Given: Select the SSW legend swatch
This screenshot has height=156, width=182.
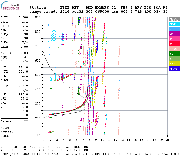Looking at the screenshot, I should pyautogui.click(x=175, y=49).
